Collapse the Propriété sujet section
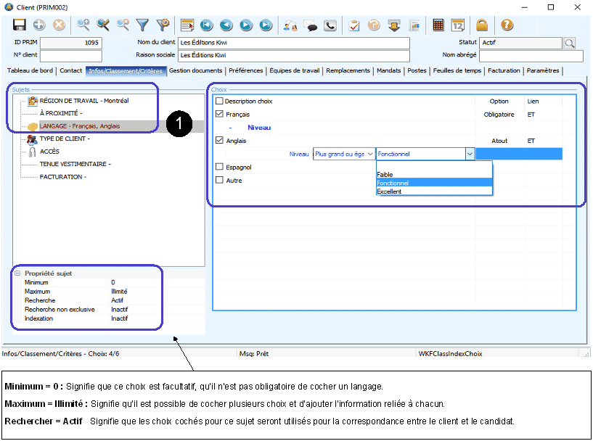 [x=17, y=273]
